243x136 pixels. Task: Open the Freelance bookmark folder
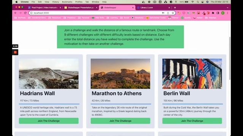tap(69, 18)
